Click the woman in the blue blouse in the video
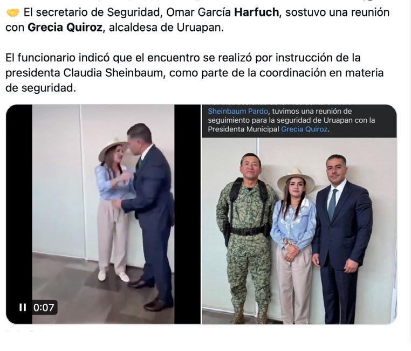This screenshot has height=351, width=411. coord(113,210)
